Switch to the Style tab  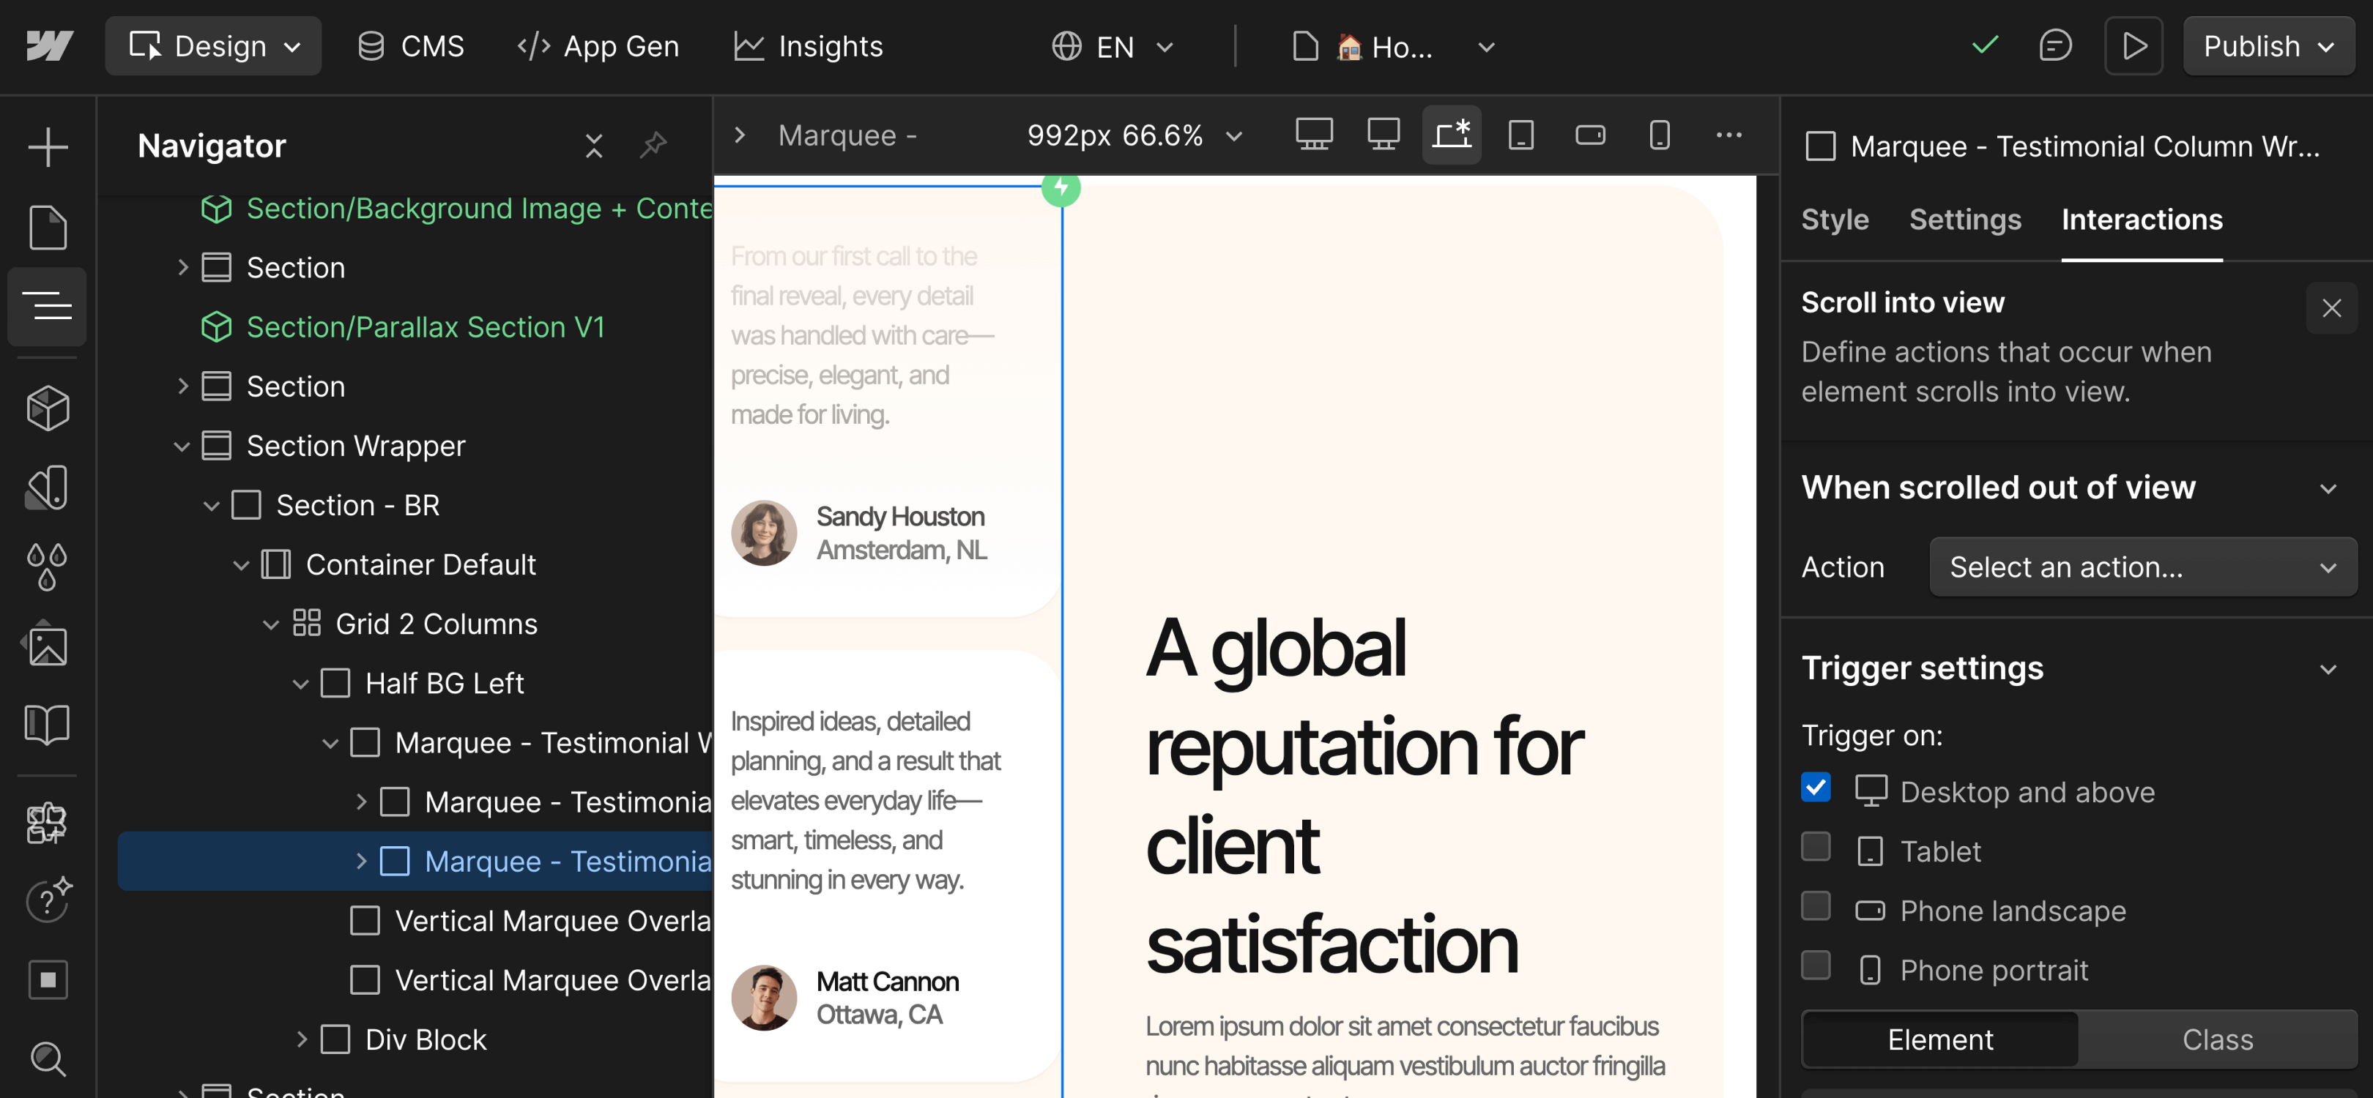coord(1834,220)
